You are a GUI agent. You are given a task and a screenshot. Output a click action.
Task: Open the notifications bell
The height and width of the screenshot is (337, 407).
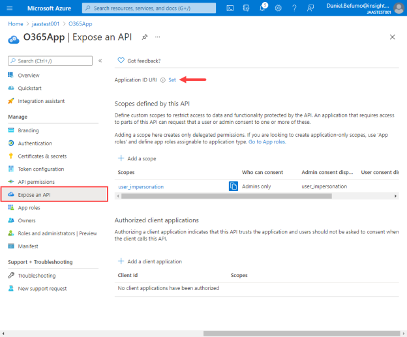263,8
